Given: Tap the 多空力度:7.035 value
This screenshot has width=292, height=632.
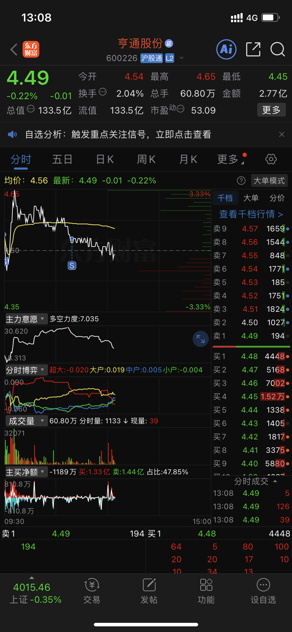Looking at the screenshot, I should [x=74, y=319].
